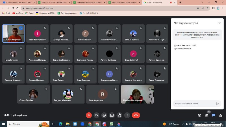Open Microsoft Edge from taskbar
226x127 pixels.
click(60, 124)
